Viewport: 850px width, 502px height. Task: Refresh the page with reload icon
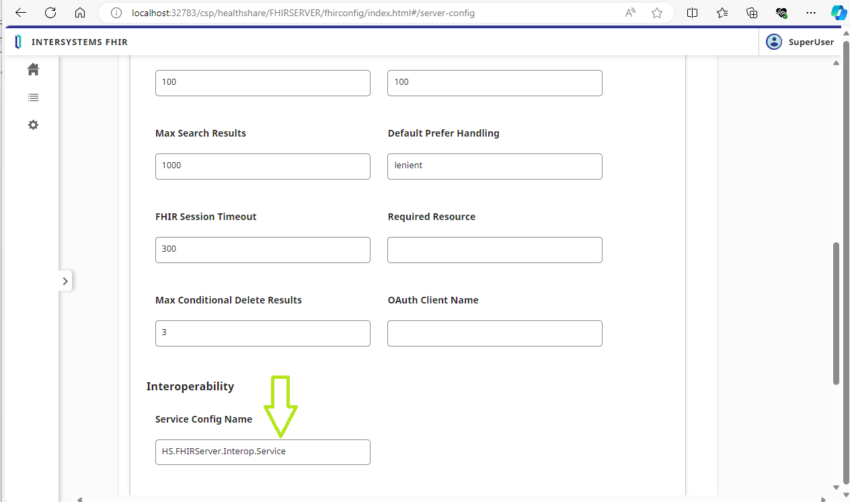pyautogui.click(x=50, y=13)
